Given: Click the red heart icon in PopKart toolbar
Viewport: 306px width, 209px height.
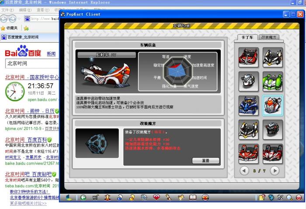Looking at the screenshot, I should pos(156,198).
